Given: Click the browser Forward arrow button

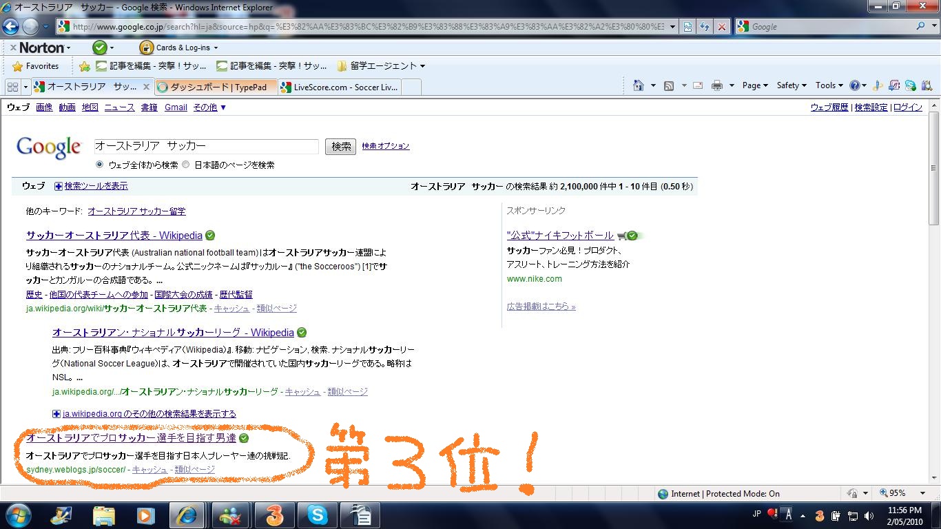Looking at the screenshot, I should click(x=30, y=27).
